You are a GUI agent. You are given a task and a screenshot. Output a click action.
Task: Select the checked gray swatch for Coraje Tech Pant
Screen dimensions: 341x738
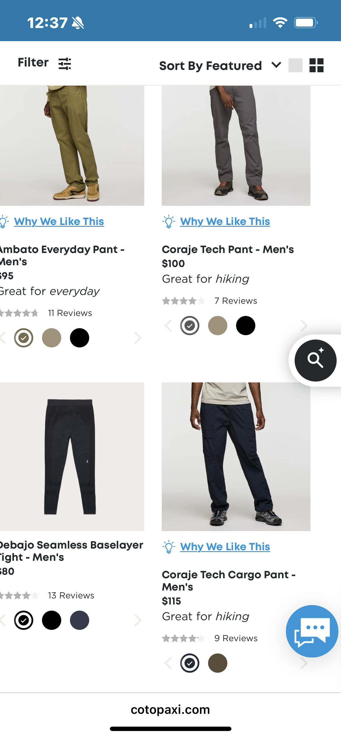tap(190, 326)
